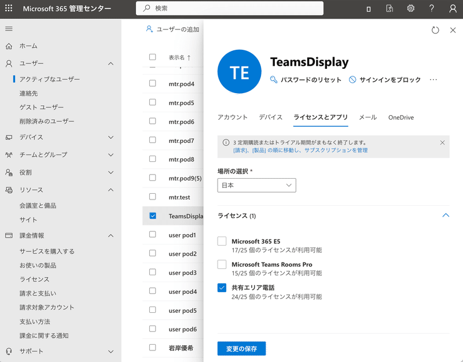Open the account profile icon in header

[x=453, y=8]
